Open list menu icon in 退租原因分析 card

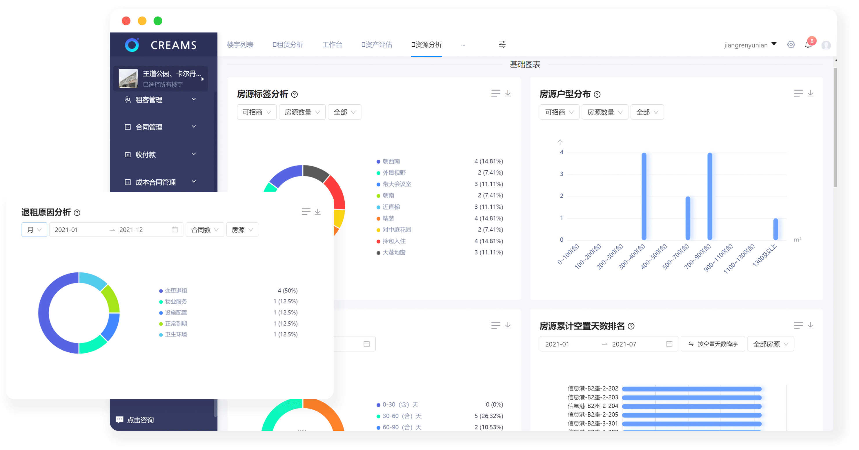pos(306,212)
